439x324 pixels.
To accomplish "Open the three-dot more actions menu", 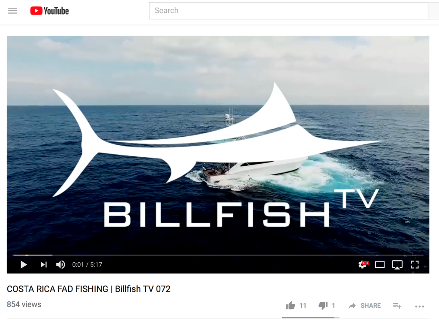I will tap(419, 307).
